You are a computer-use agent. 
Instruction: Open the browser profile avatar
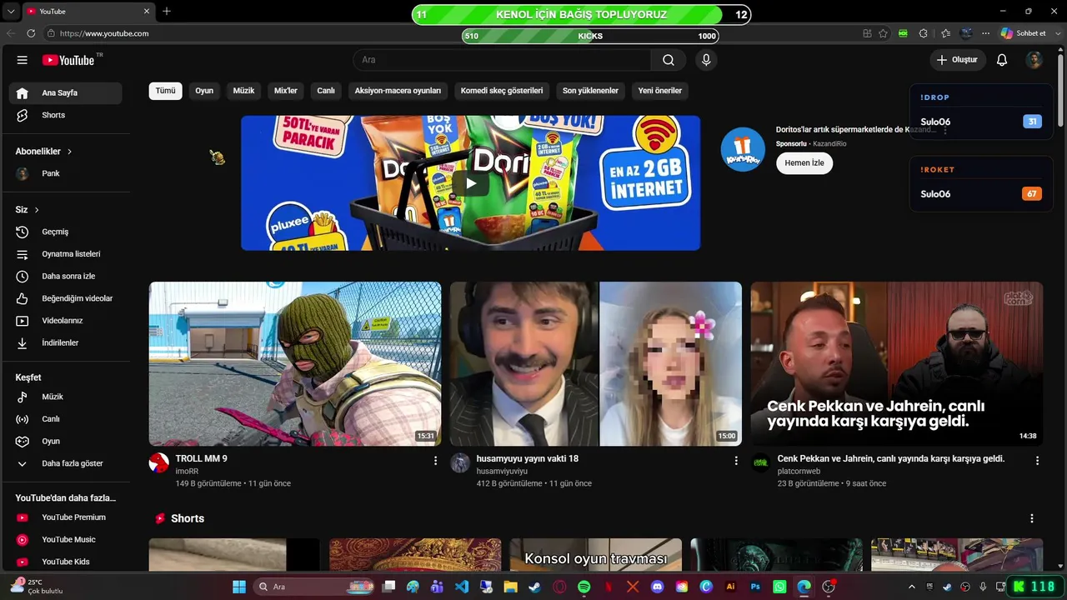tap(966, 33)
